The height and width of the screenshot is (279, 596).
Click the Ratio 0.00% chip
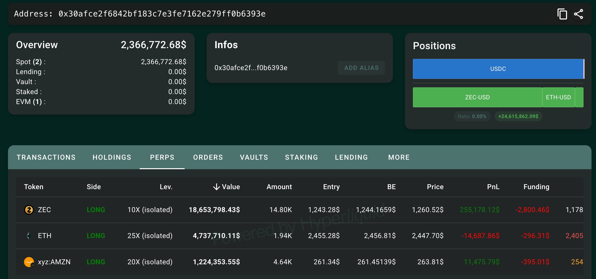(x=472, y=116)
